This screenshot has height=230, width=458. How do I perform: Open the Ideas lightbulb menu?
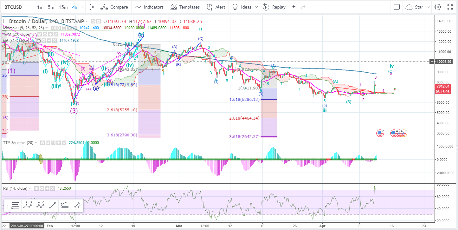click(242, 7)
